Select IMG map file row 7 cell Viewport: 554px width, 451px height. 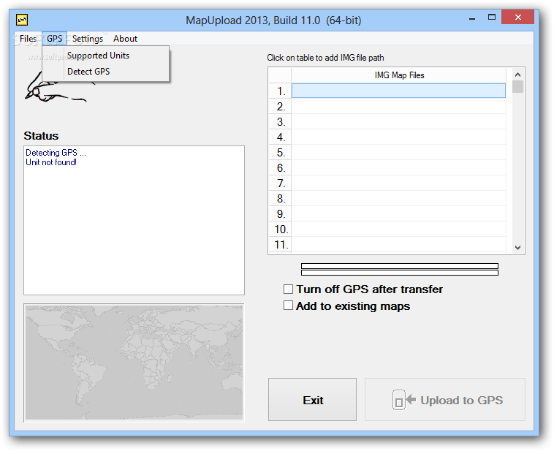(x=398, y=183)
